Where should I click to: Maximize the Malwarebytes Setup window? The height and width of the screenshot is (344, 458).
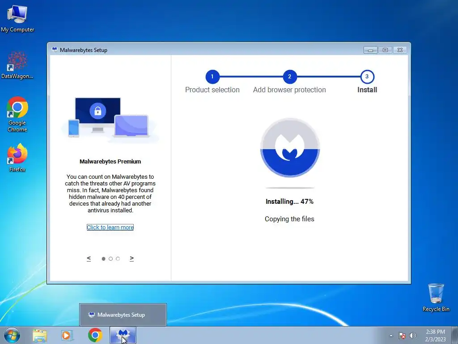pyautogui.click(x=385, y=50)
